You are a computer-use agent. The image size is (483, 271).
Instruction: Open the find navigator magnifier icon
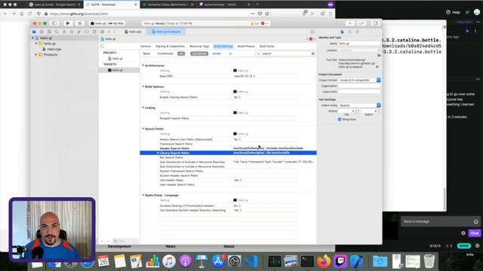(57, 32)
